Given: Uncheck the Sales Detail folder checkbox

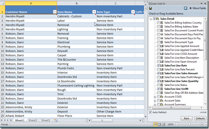Looking at the screenshot, I should [154, 19].
